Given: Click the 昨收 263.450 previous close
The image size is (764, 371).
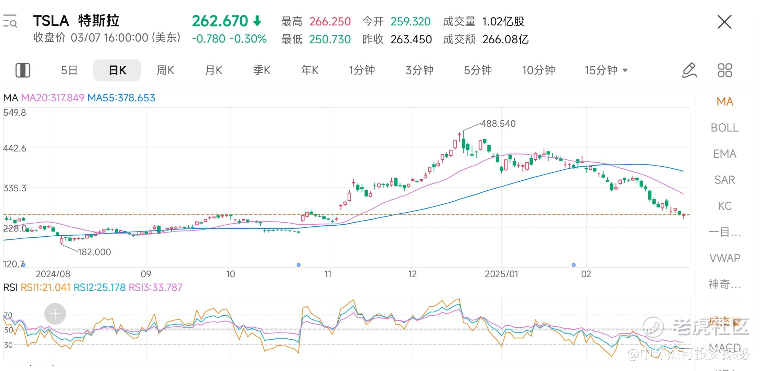Looking at the screenshot, I should [x=397, y=40].
